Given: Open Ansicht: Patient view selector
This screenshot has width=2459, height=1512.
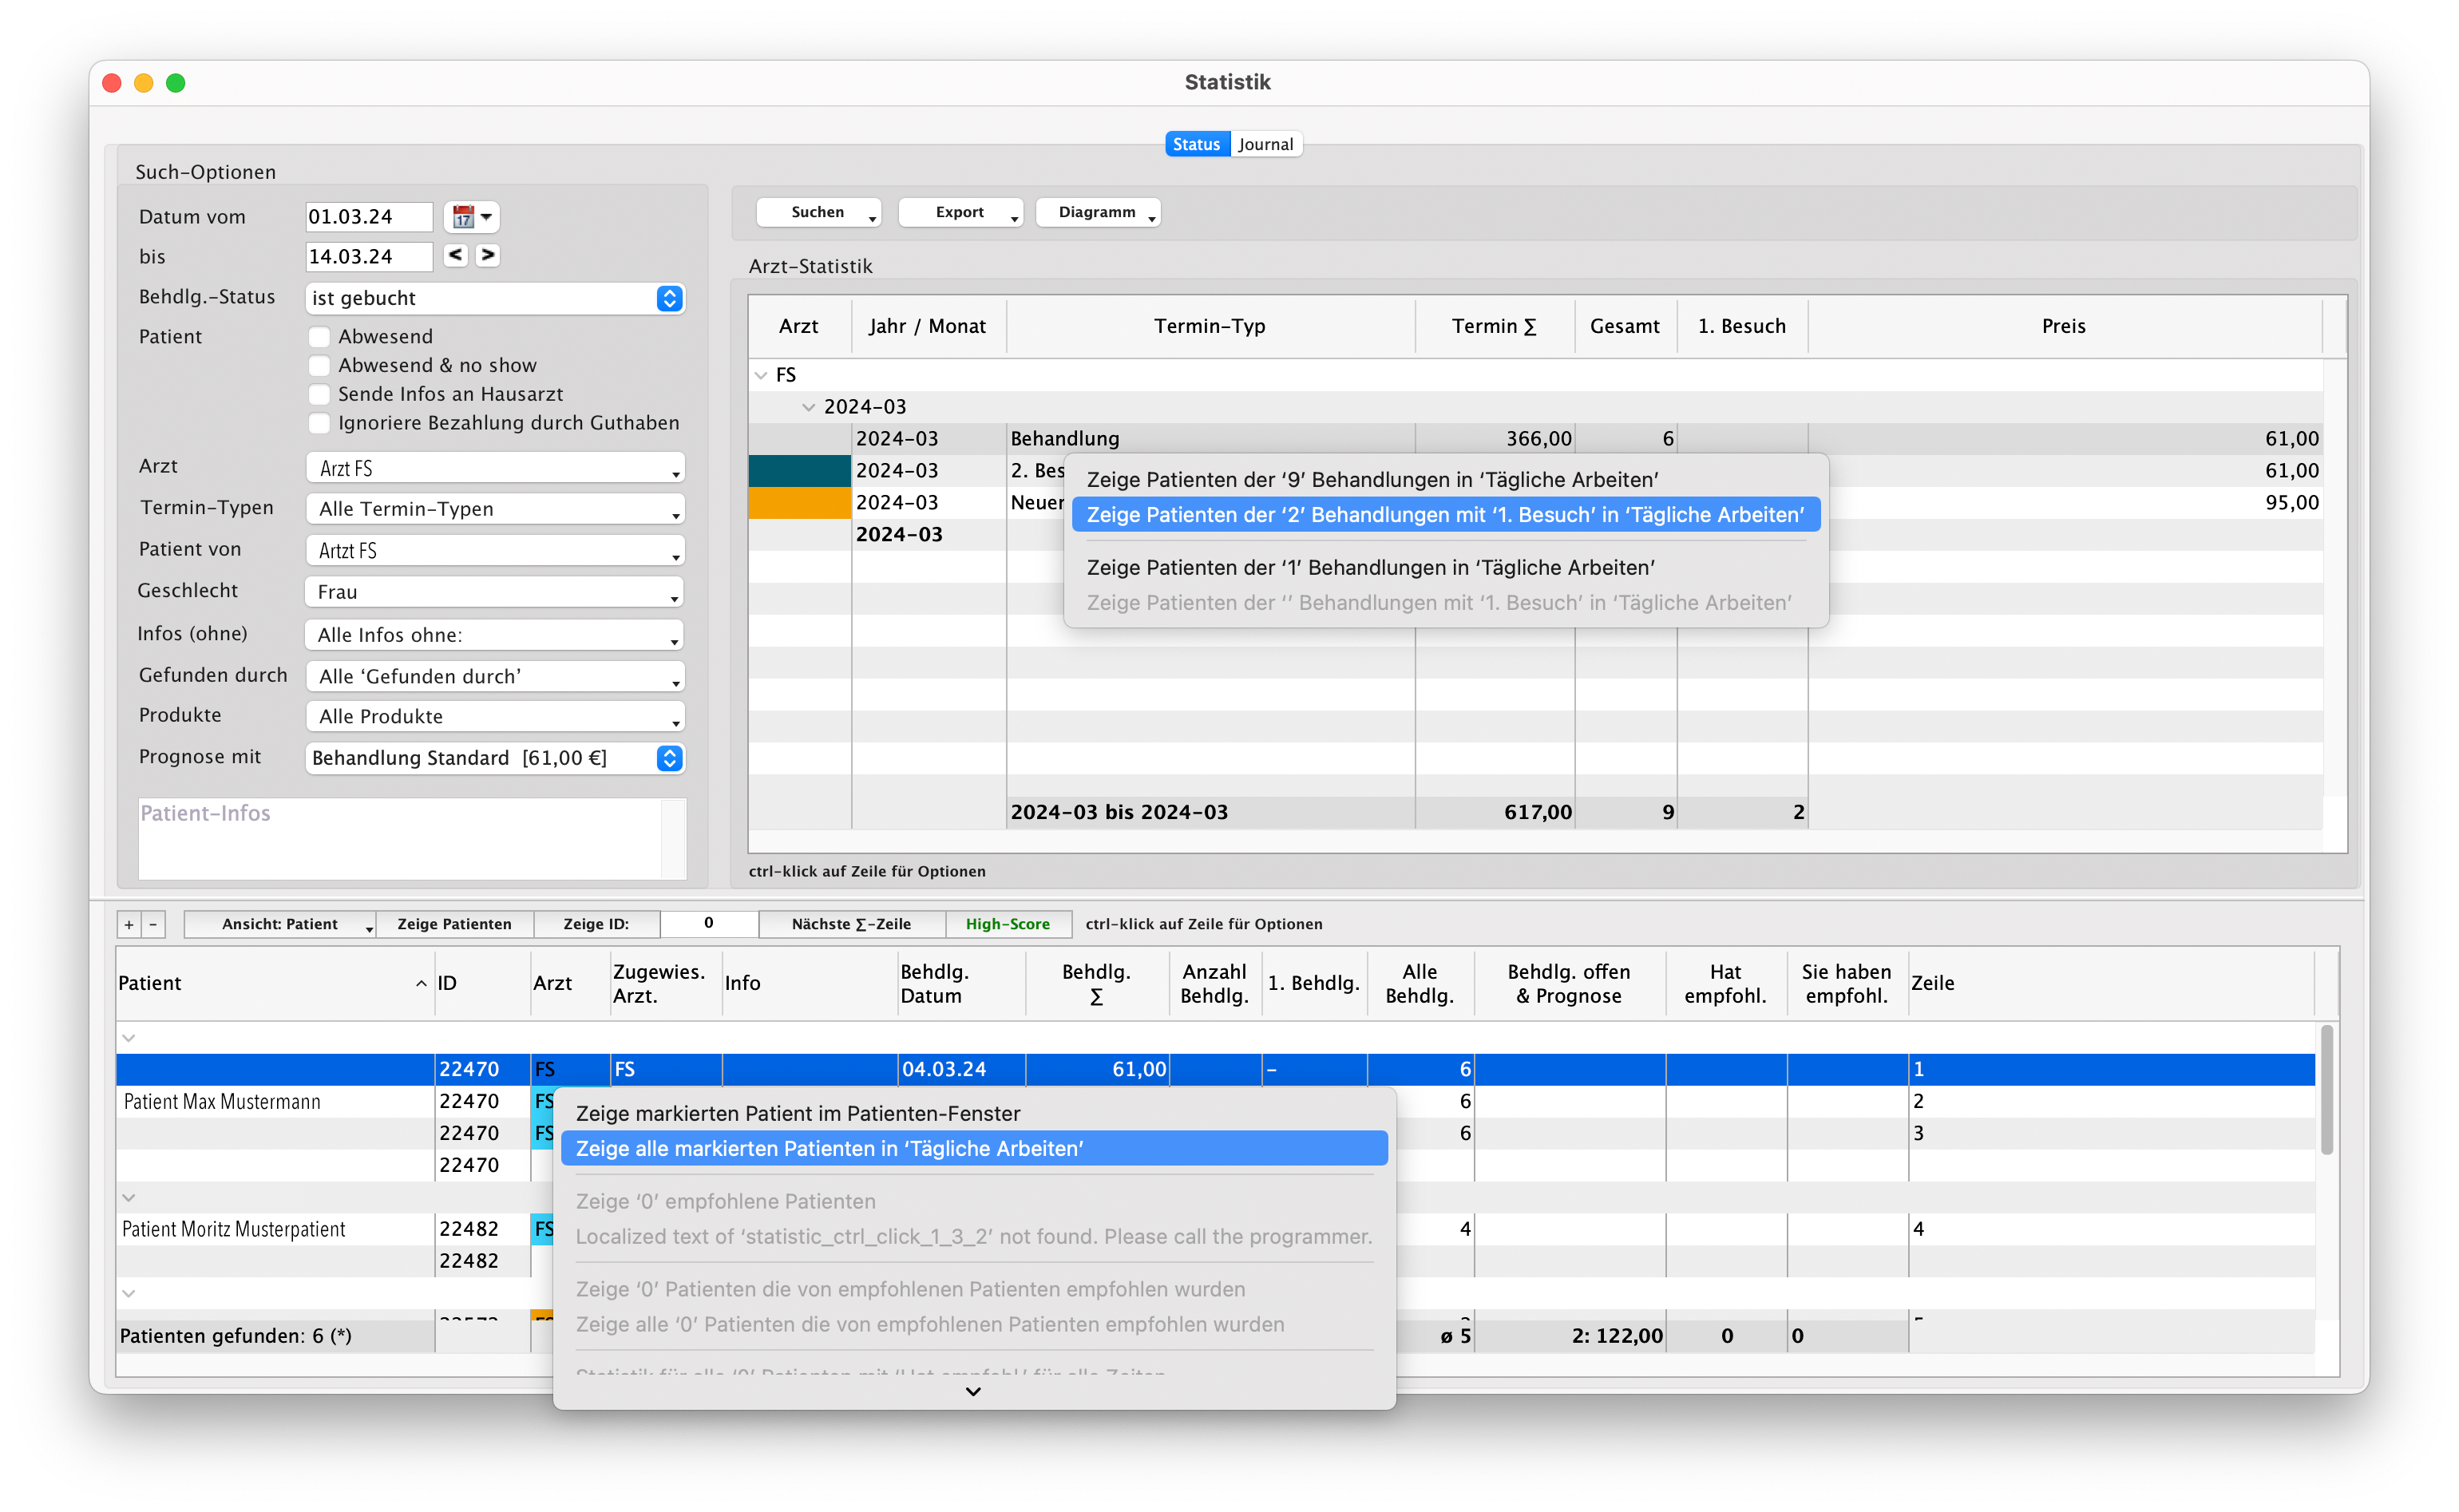Looking at the screenshot, I should click(x=281, y=925).
